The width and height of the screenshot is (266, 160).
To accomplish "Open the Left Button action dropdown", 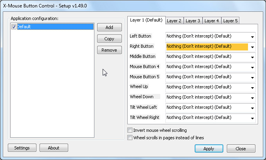I will tap(210, 37).
